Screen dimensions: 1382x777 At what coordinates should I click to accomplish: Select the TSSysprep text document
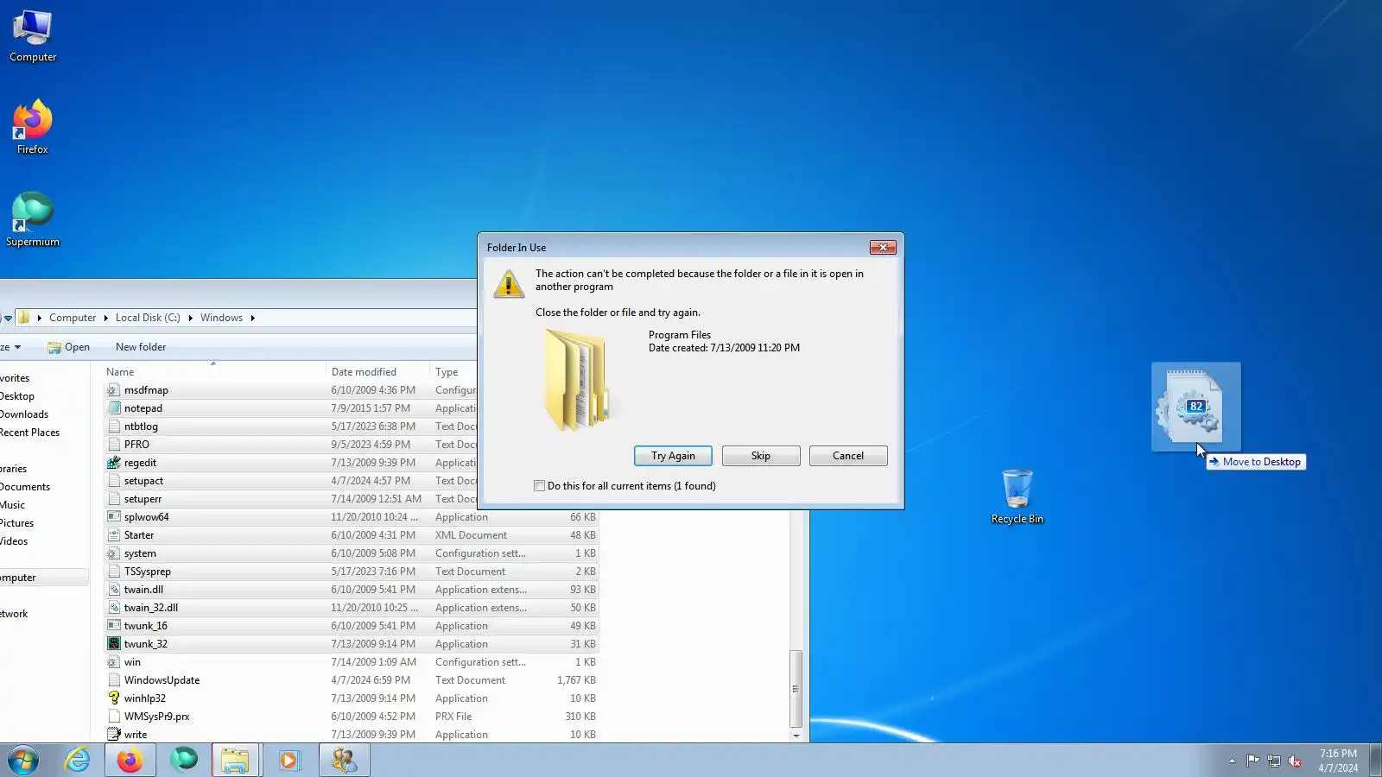[x=352, y=572]
